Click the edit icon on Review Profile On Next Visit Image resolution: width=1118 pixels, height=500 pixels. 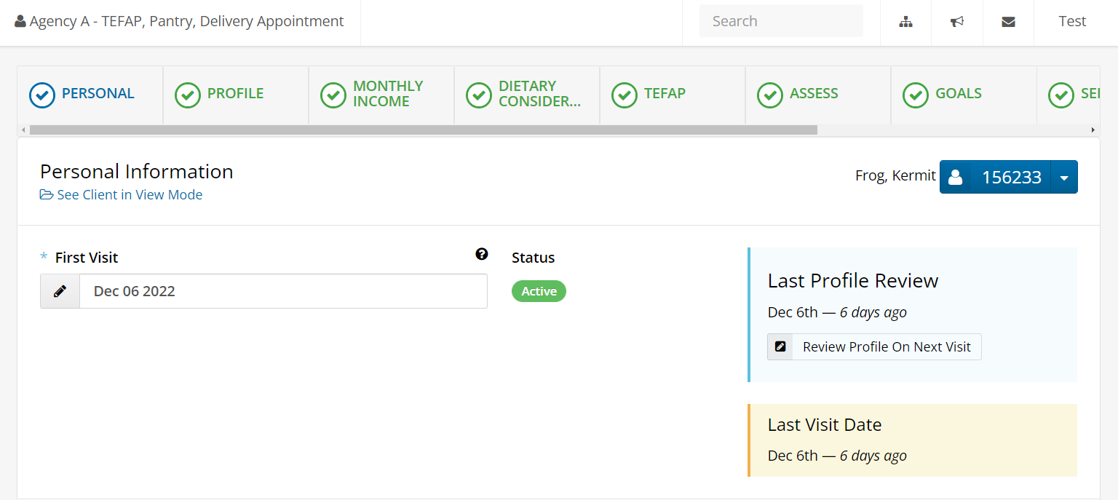coord(780,346)
